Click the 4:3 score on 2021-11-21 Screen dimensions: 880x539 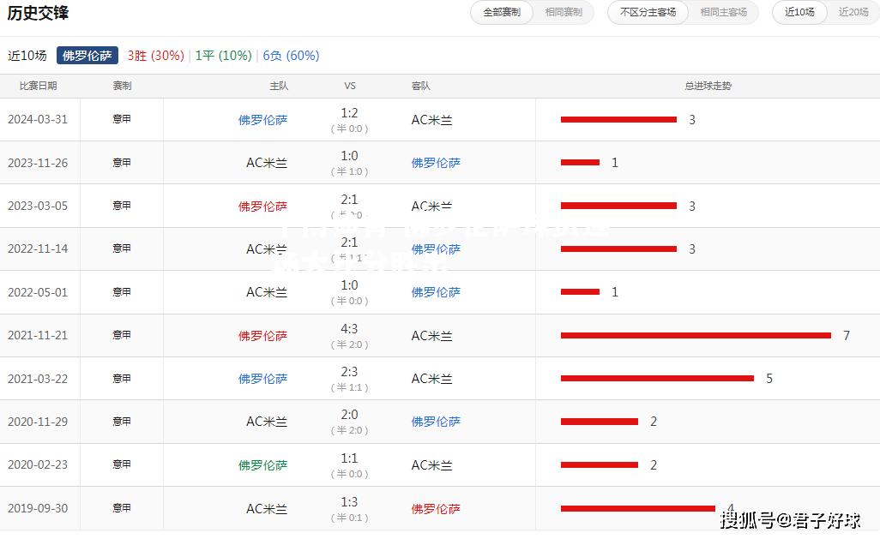click(349, 329)
